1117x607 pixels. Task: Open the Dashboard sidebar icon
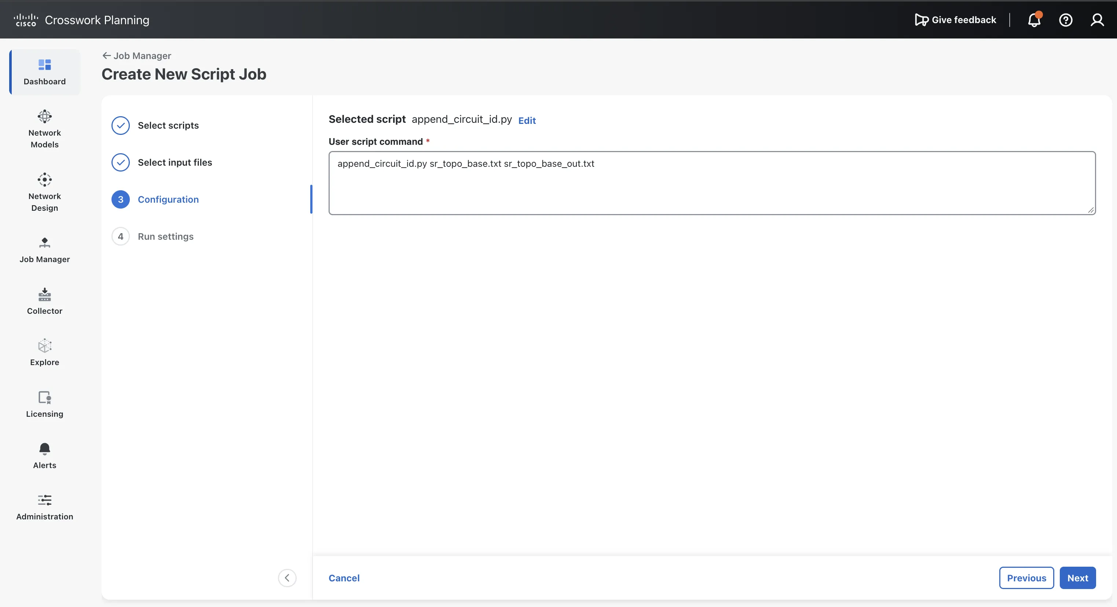pyautogui.click(x=45, y=72)
